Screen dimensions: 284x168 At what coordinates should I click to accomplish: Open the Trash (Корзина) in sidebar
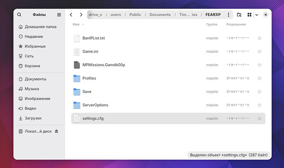32,66
